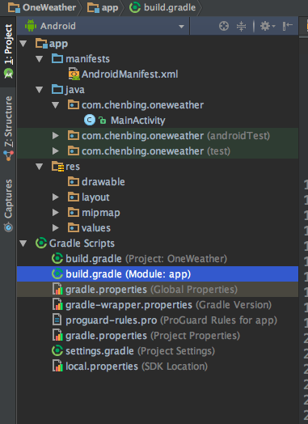Screen dimensions: 308x424
Task: Expand the values folder
Action: pyautogui.click(x=56, y=228)
